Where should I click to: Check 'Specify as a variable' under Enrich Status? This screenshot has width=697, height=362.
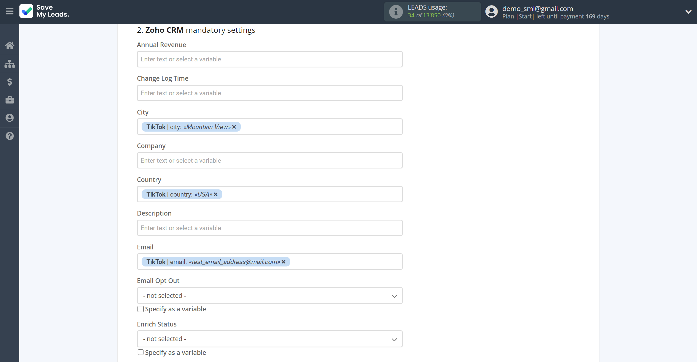click(x=141, y=352)
